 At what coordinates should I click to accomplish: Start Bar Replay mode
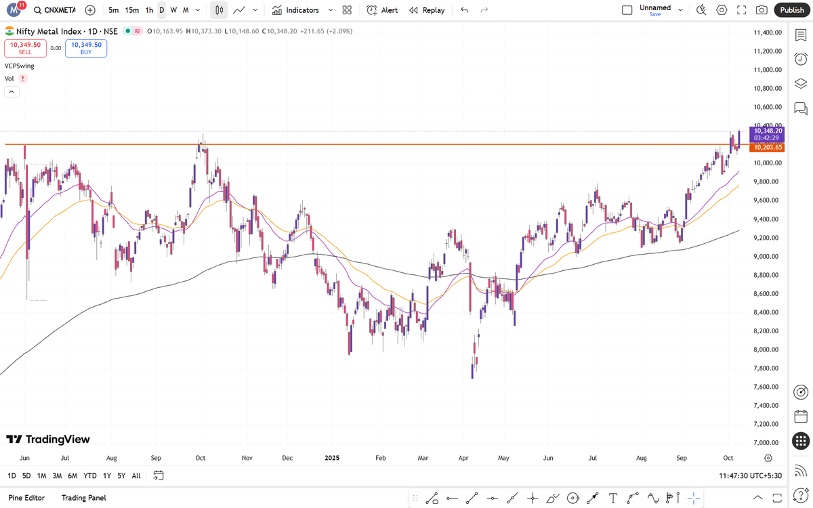[x=427, y=10]
